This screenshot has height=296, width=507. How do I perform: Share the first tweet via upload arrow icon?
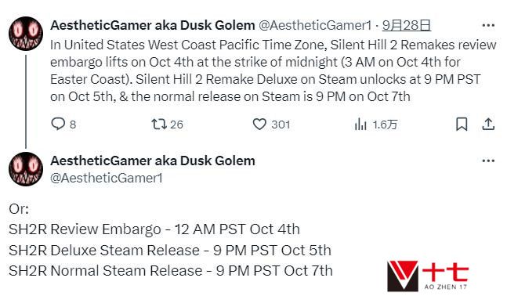click(x=488, y=124)
